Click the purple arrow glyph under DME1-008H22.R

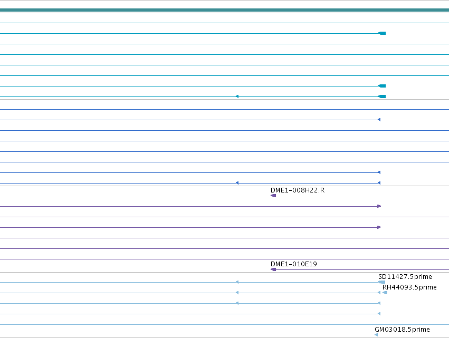(x=273, y=196)
